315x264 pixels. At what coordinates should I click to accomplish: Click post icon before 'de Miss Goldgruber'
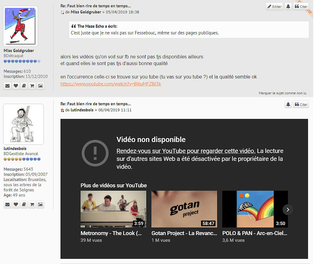pos(62,12)
